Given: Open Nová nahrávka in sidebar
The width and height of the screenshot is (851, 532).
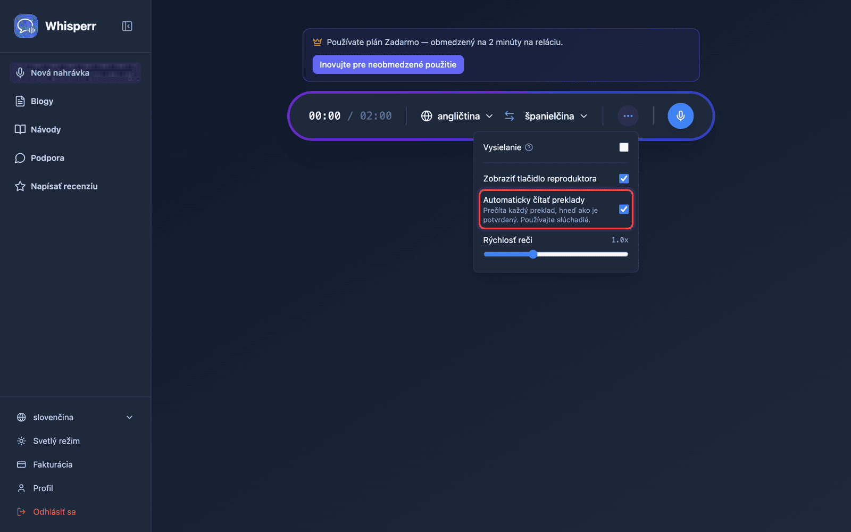Looking at the screenshot, I should 75,73.
